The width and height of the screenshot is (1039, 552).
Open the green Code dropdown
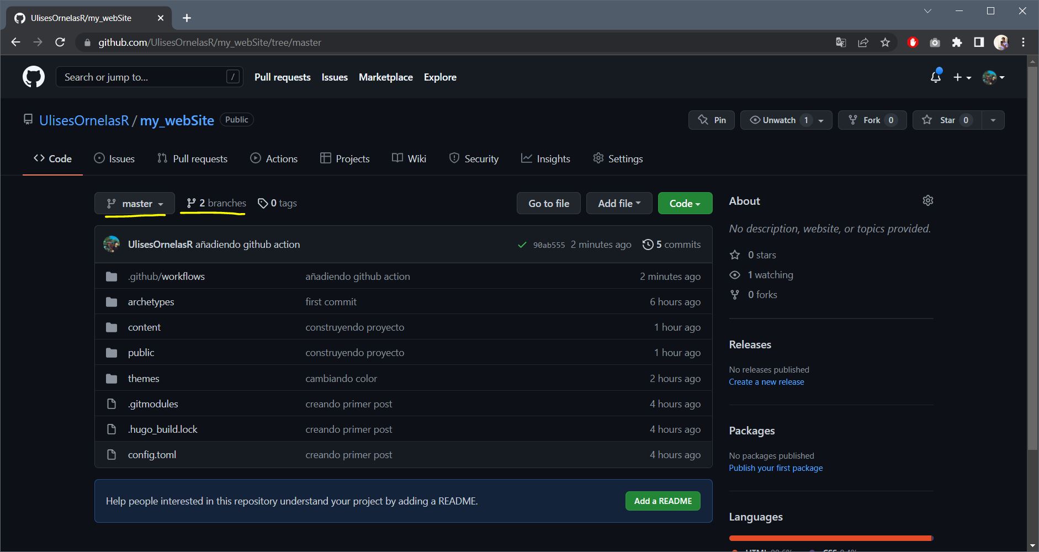point(685,203)
